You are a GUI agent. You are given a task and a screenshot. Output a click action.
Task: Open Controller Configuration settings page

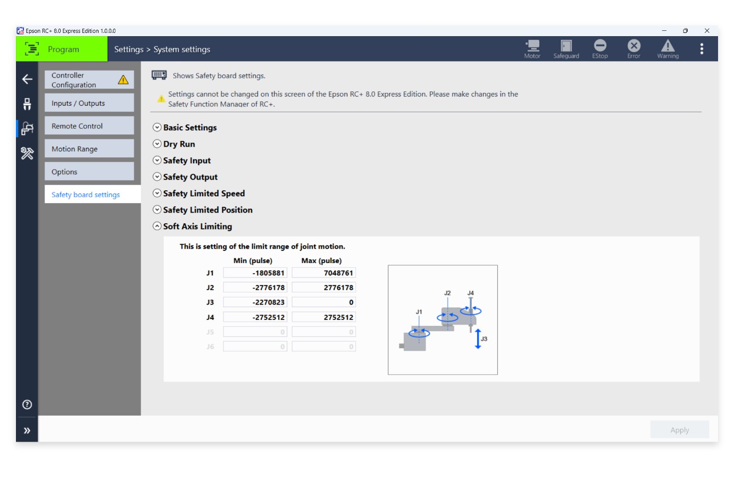coord(89,80)
